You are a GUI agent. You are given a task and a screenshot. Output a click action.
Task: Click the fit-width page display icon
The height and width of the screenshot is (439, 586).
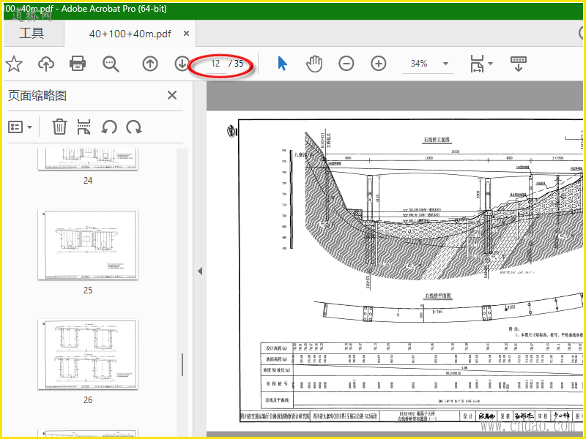[477, 64]
